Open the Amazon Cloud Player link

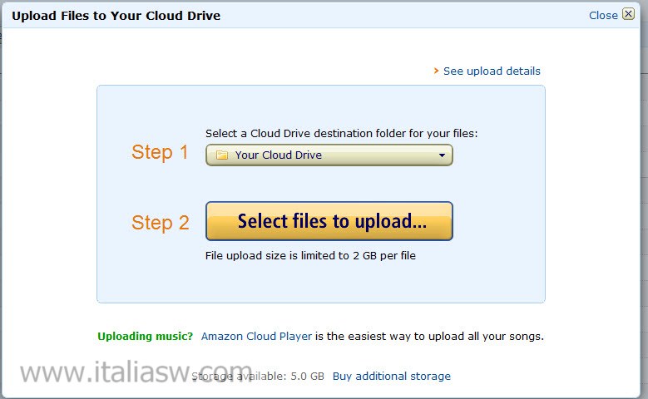(256, 336)
